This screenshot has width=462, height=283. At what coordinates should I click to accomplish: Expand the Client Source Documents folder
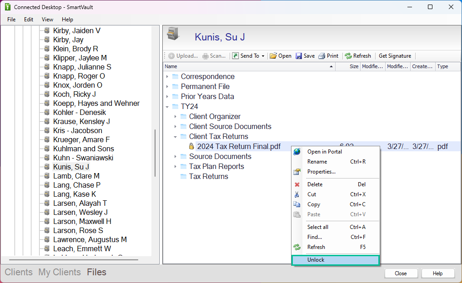[x=176, y=127]
